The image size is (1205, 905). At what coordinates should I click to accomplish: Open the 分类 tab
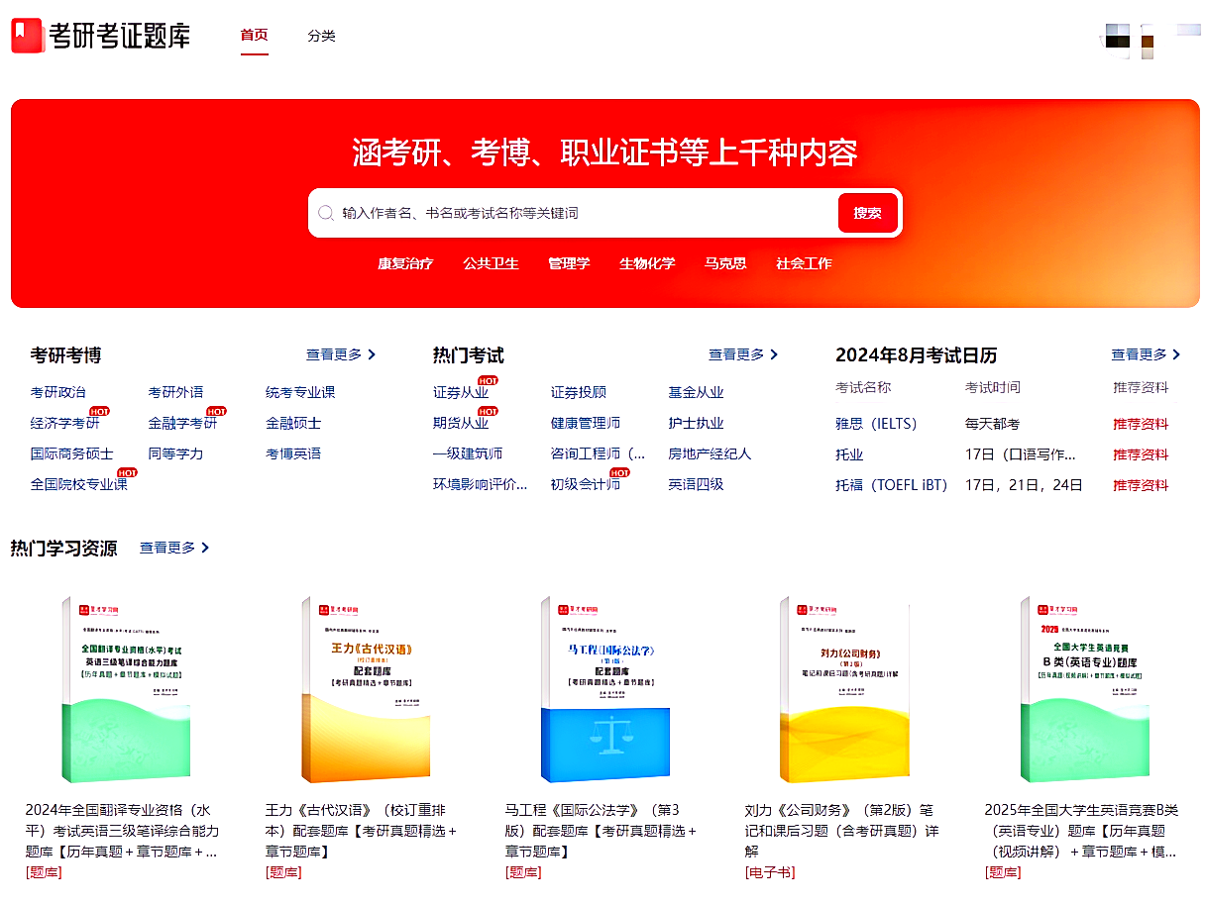321,36
